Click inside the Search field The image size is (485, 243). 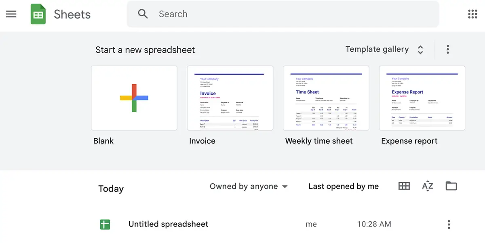pyautogui.click(x=242, y=14)
